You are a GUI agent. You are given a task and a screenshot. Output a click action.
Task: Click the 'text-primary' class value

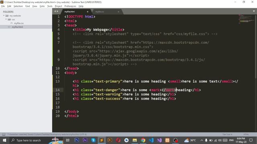click(108, 81)
